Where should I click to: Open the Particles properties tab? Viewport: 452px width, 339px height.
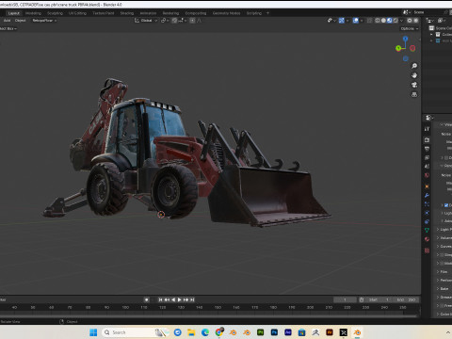tap(427, 204)
